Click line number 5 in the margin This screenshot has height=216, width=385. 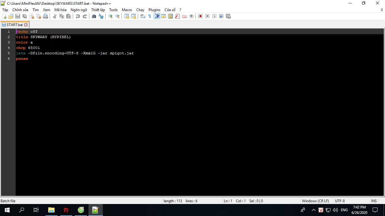pyautogui.click(x=9, y=53)
